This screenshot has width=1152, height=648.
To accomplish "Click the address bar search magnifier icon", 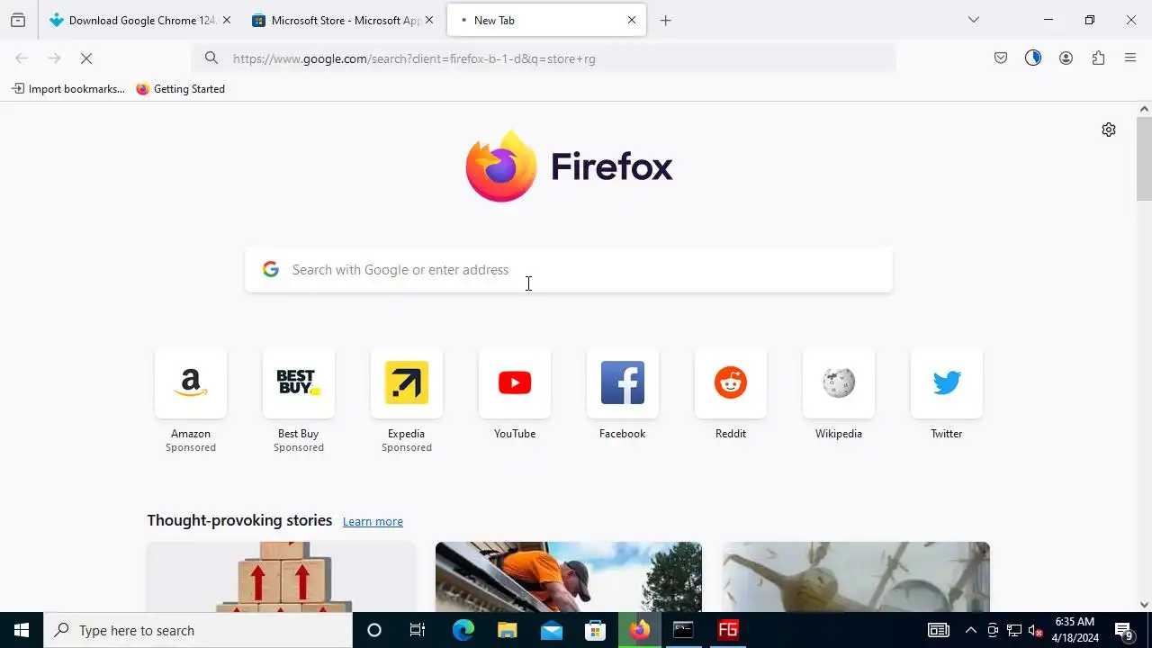I will (x=211, y=58).
